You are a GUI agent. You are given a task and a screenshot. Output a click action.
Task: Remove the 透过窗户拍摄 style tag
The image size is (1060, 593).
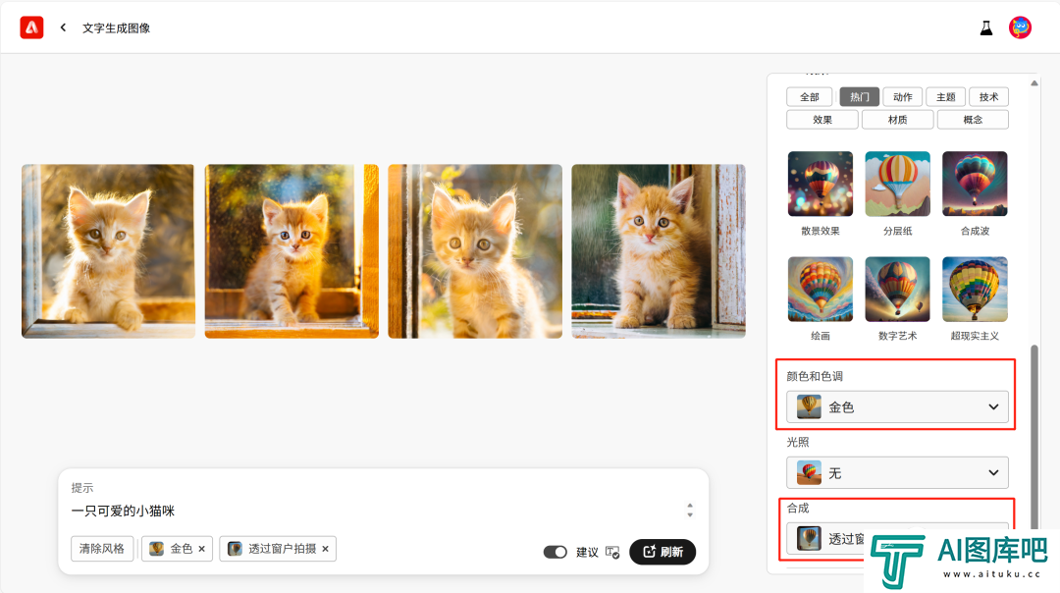(325, 549)
